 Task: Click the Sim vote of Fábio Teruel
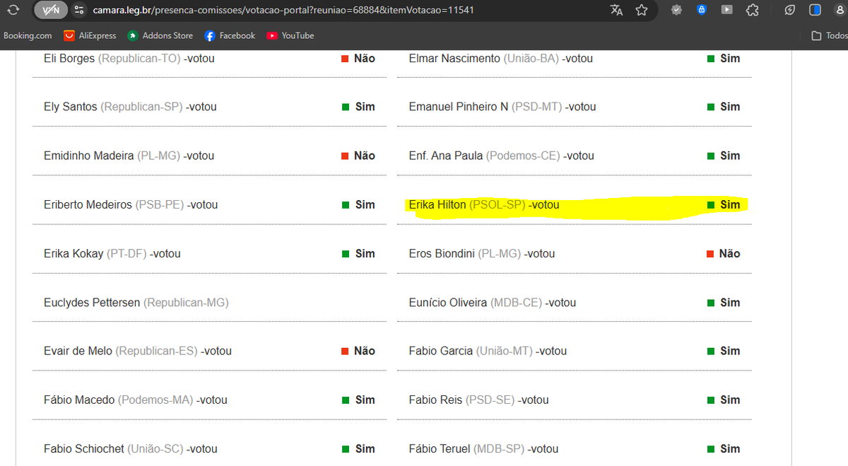(x=724, y=448)
